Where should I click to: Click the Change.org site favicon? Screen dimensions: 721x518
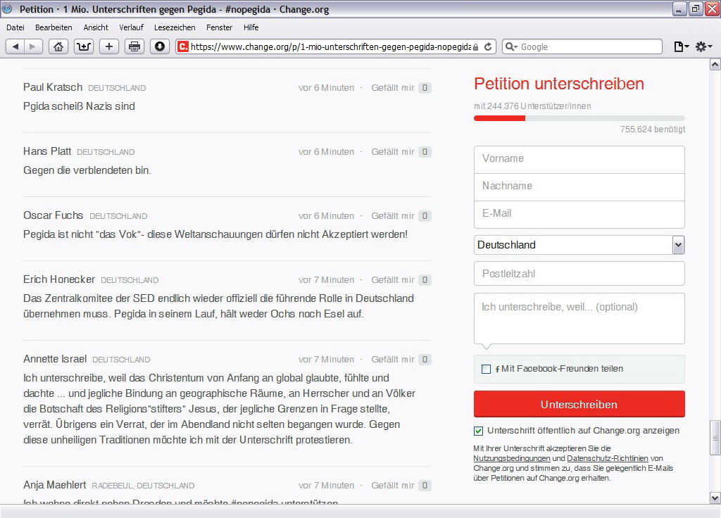point(183,46)
